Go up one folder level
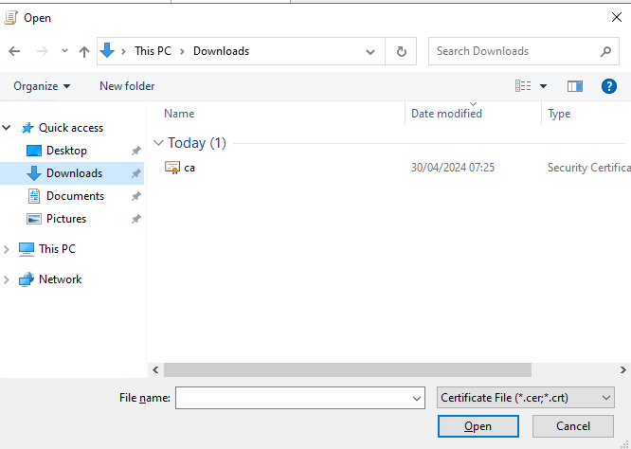 (84, 51)
